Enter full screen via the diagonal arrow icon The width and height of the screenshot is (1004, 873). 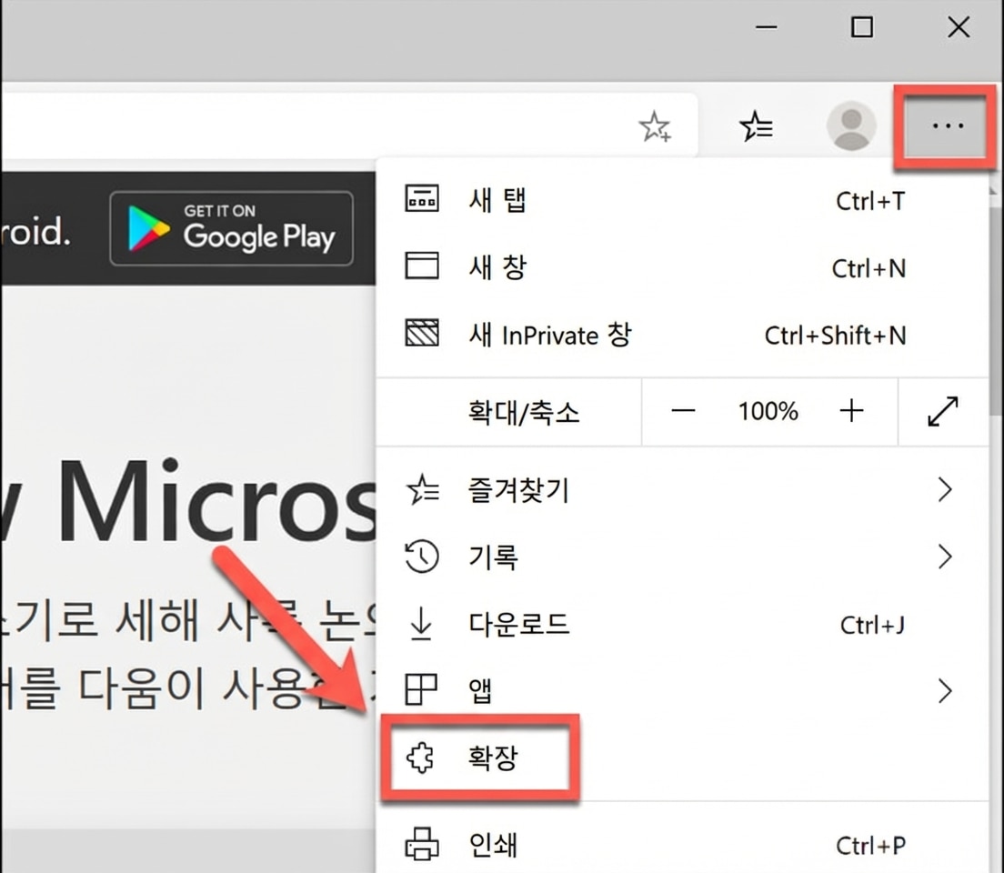tap(943, 412)
